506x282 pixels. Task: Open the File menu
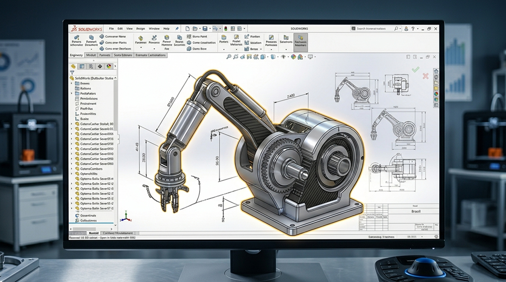tap(111, 29)
